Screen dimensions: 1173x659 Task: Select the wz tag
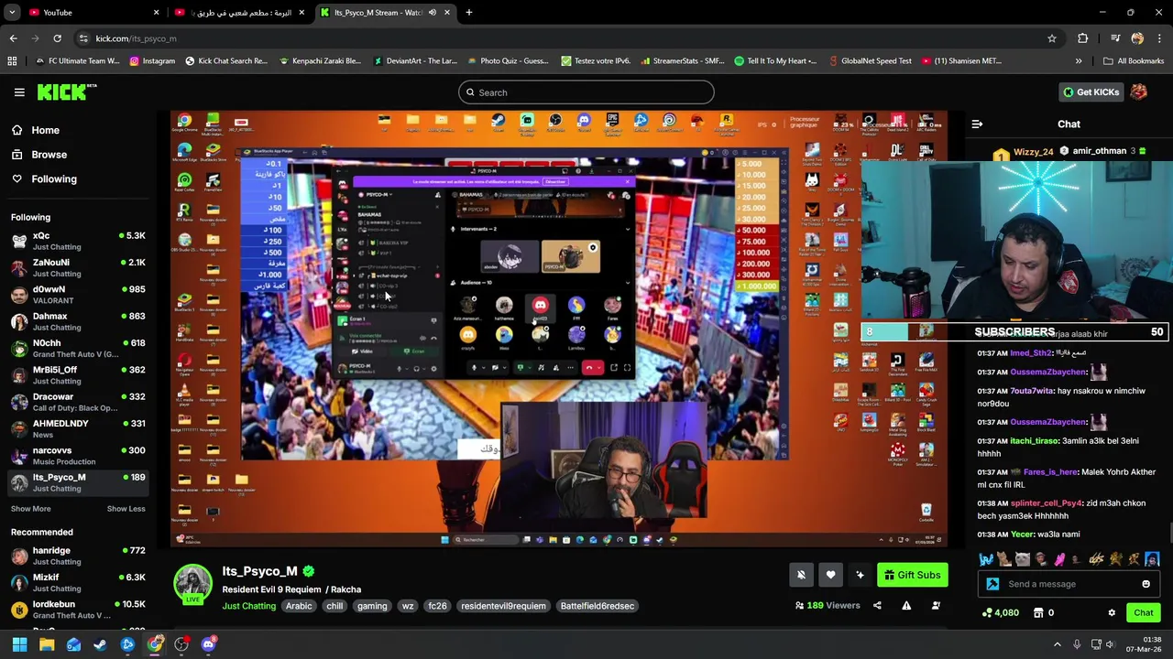click(x=408, y=606)
